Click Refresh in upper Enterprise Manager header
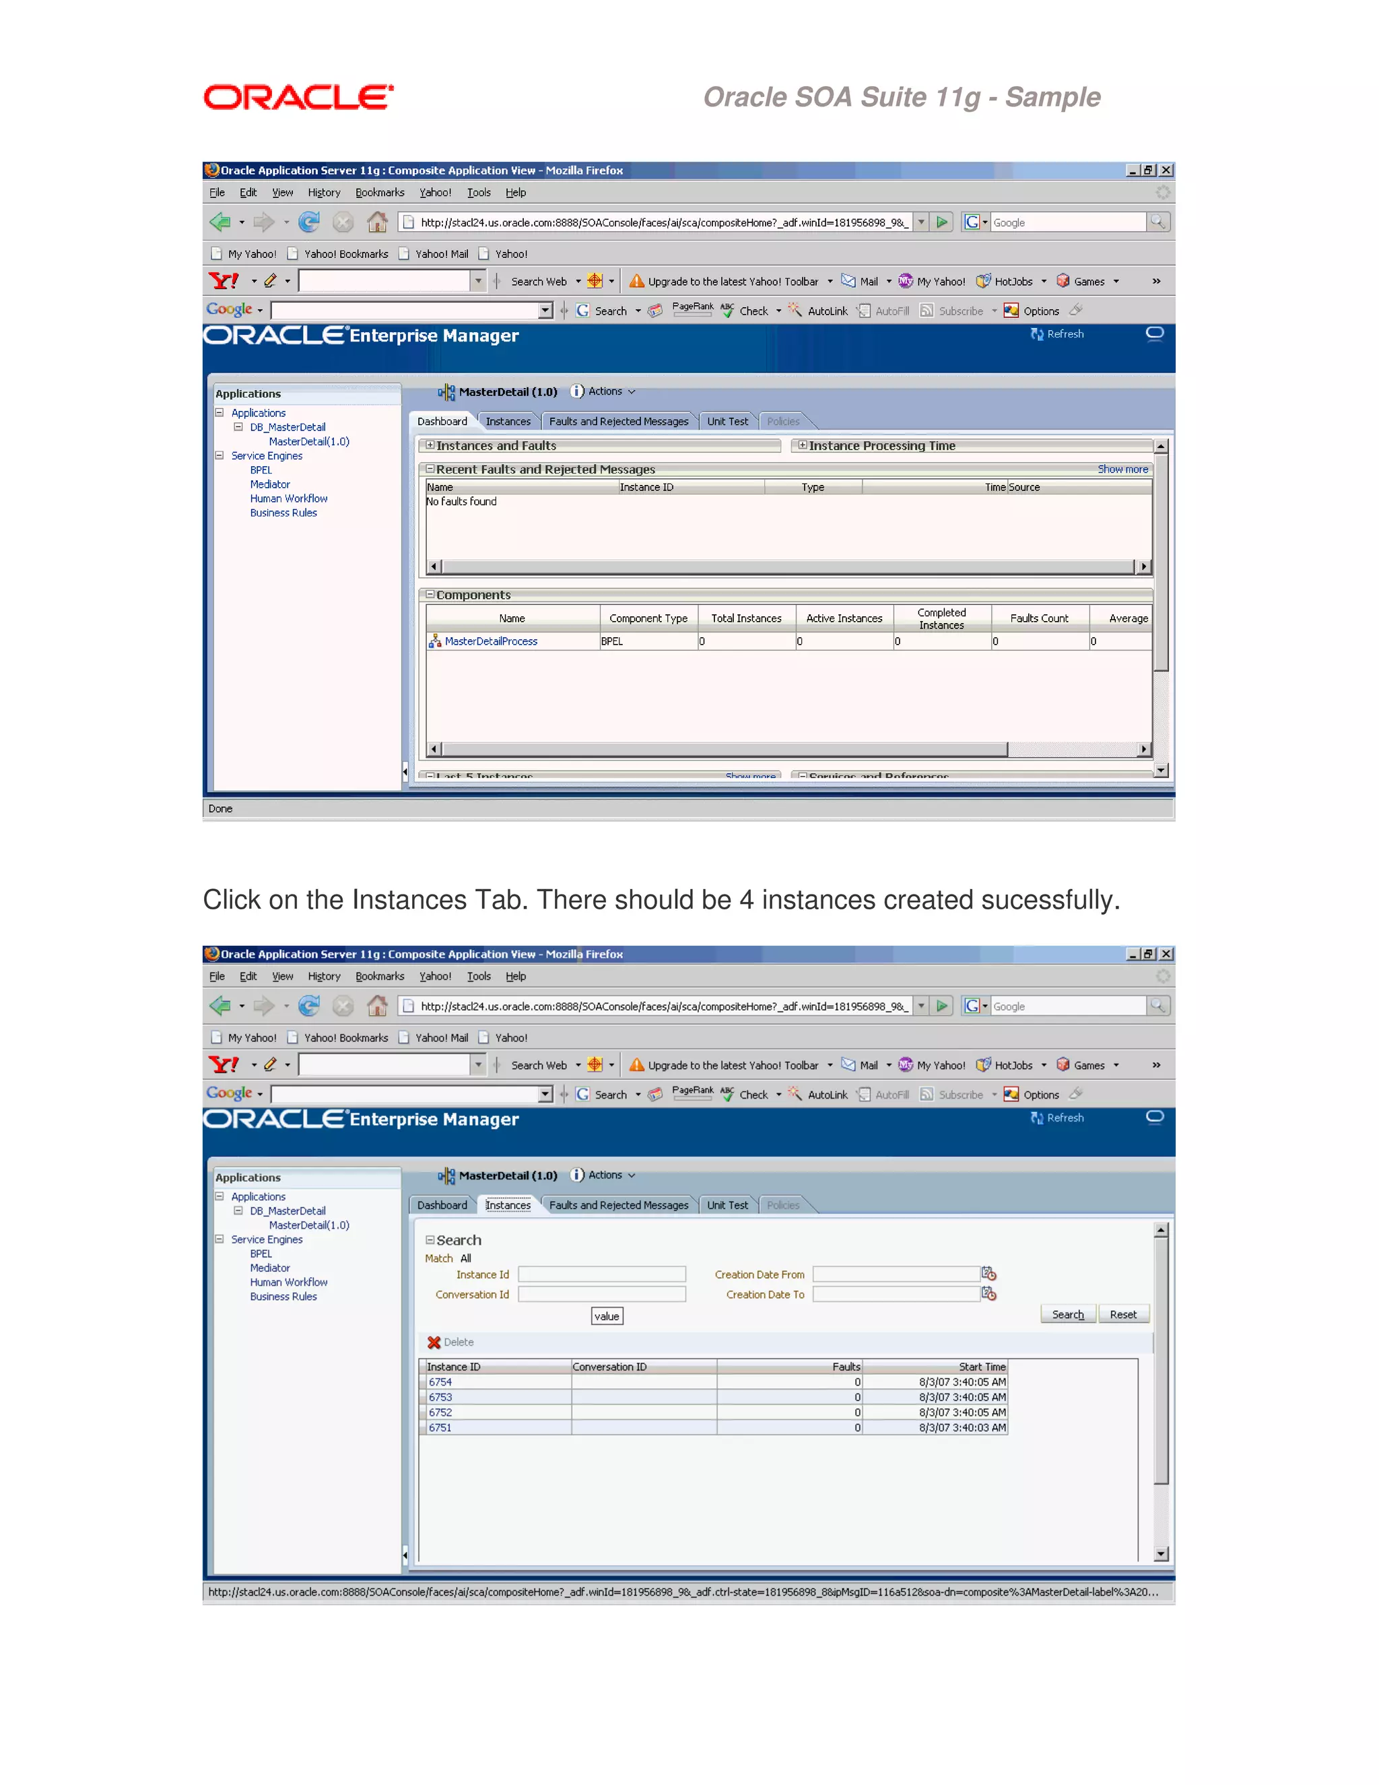 point(1057,334)
